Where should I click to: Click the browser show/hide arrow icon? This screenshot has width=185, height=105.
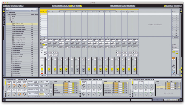(x=4, y=9)
